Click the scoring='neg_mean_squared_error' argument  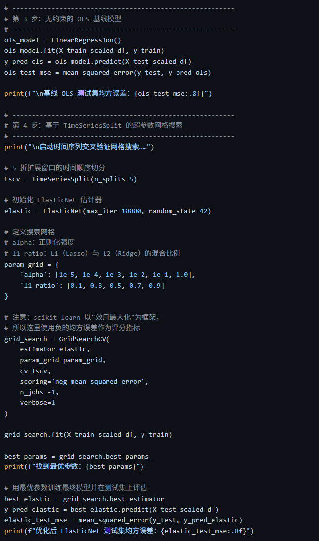tap(84, 382)
